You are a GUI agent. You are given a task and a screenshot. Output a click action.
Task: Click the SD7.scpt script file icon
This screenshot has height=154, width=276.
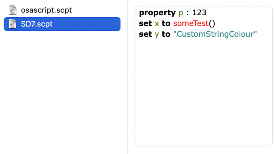click(13, 24)
